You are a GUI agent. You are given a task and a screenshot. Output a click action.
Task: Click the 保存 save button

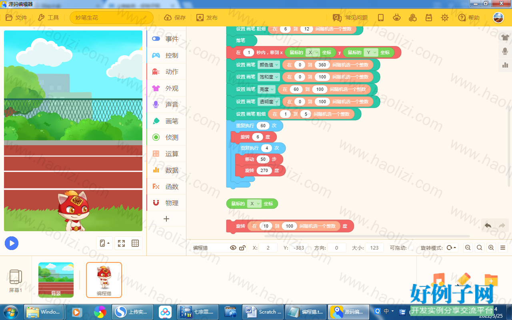tap(175, 18)
